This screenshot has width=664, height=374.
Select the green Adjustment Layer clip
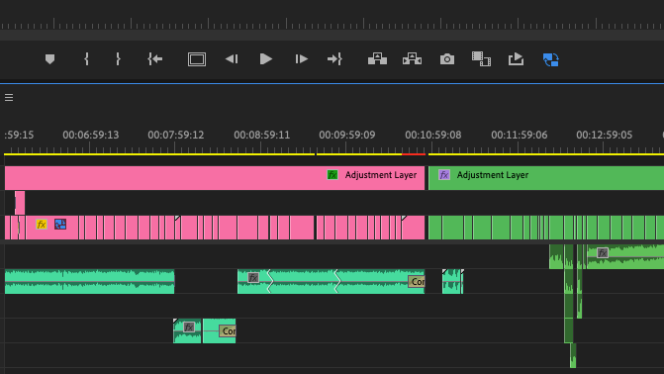tap(546, 178)
